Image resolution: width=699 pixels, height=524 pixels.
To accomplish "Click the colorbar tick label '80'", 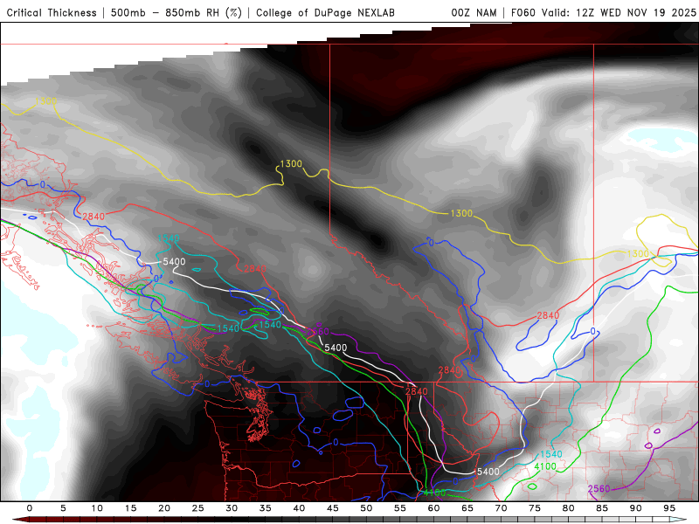I will point(568,508).
